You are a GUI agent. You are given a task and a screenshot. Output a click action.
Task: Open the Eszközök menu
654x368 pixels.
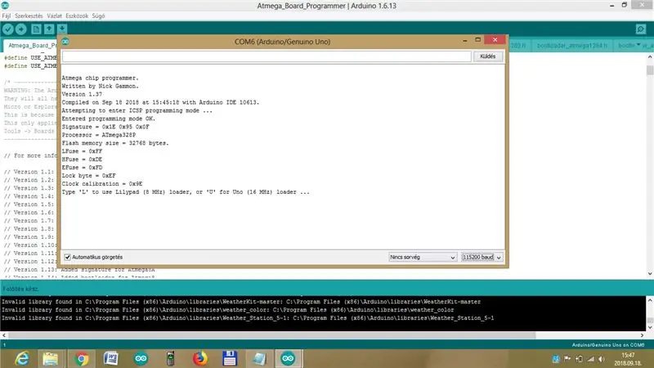point(77,16)
